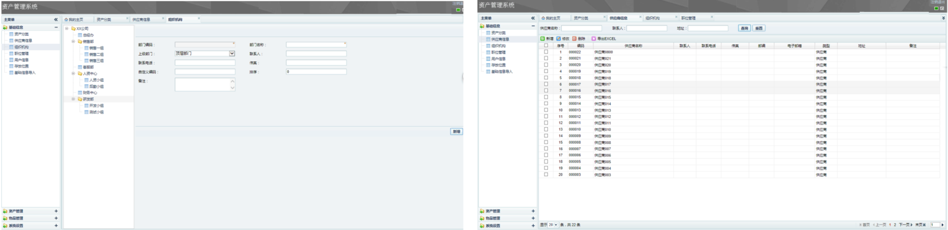Tick checkbox for row 000005 供应商005
This screenshot has width=948, height=230.
click(x=546, y=162)
